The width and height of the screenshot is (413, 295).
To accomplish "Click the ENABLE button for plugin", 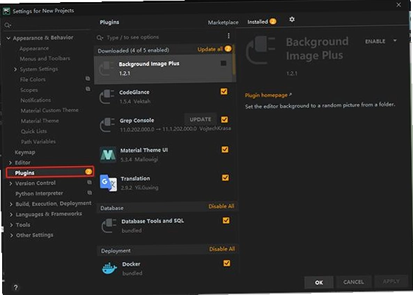I will coord(375,41).
